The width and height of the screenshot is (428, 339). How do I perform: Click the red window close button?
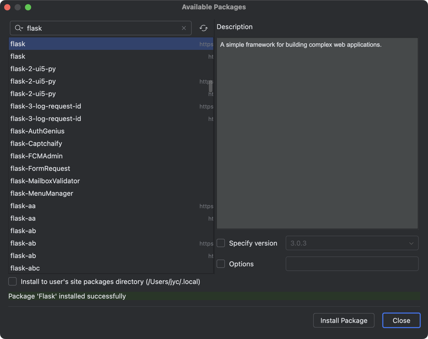pyautogui.click(x=7, y=7)
